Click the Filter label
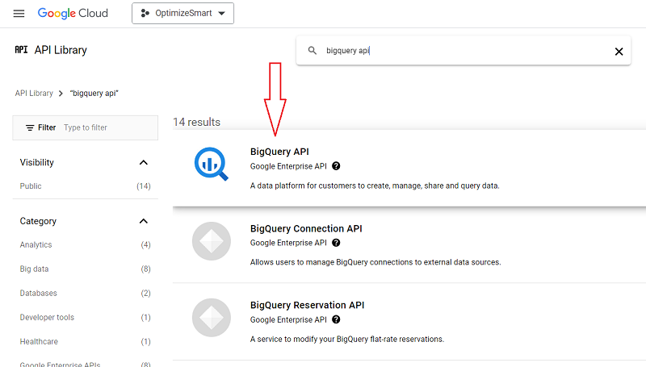 point(47,127)
